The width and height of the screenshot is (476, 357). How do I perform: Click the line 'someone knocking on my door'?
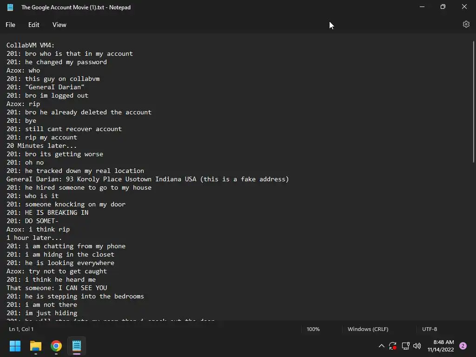click(66, 205)
